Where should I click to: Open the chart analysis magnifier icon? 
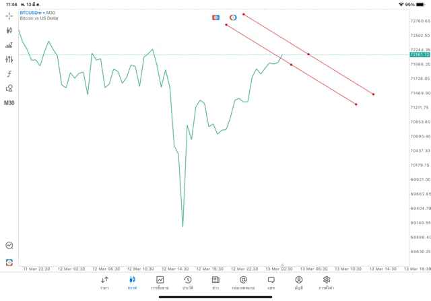pos(9,245)
